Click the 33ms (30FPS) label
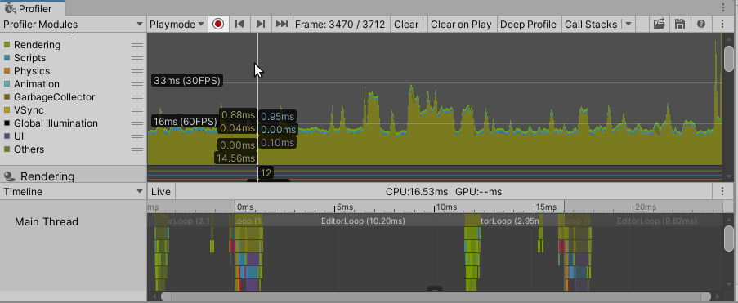The image size is (738, 303). (187, 81)
